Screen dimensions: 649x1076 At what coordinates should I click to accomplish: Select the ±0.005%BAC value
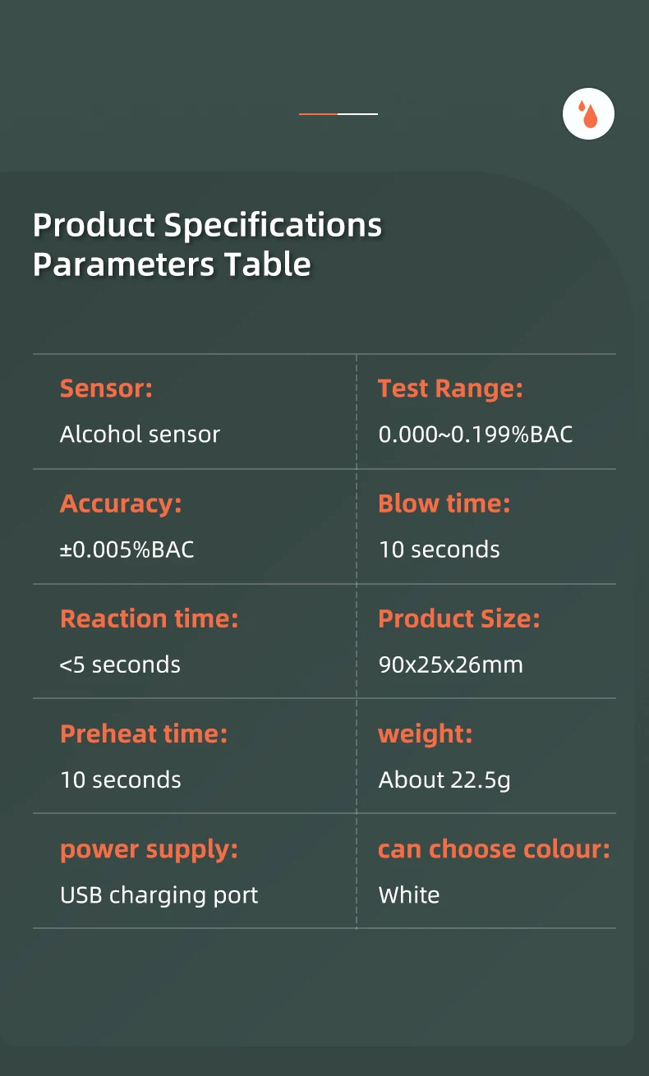(x=127, y=549)
